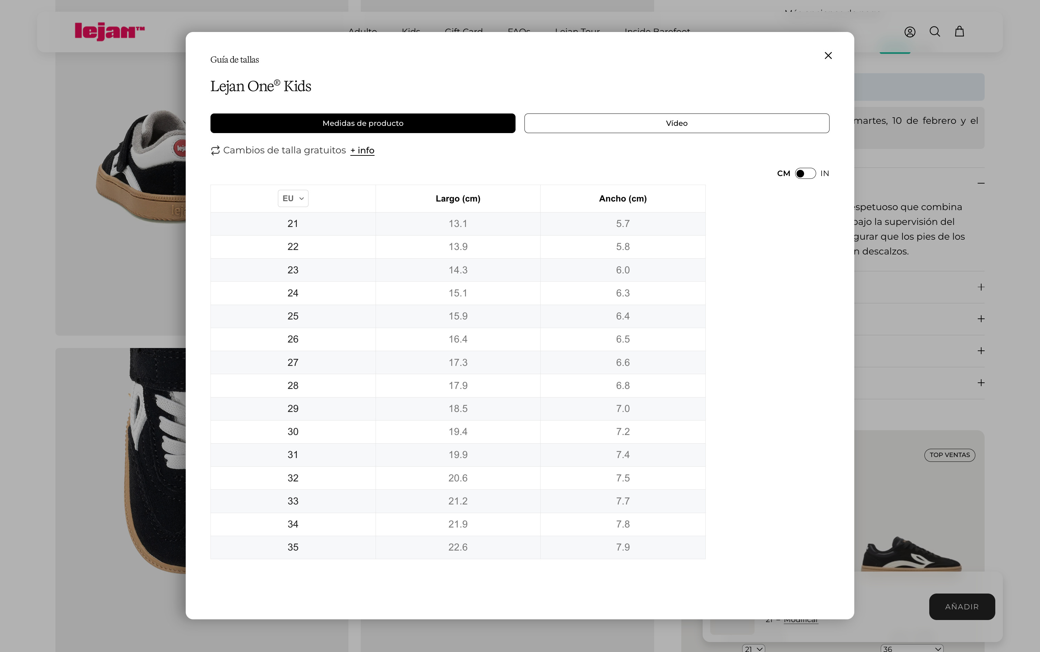Open the EU size system dropdown
This screenshot has width=1040, height=652.
pyautogui.click(x=293, y=198)
